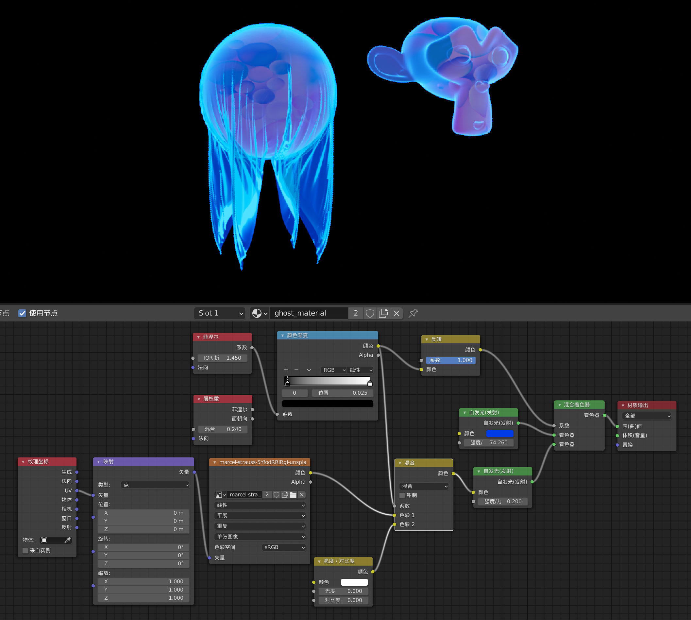Open the Slot 1 dropdown

tap(220, 313)
